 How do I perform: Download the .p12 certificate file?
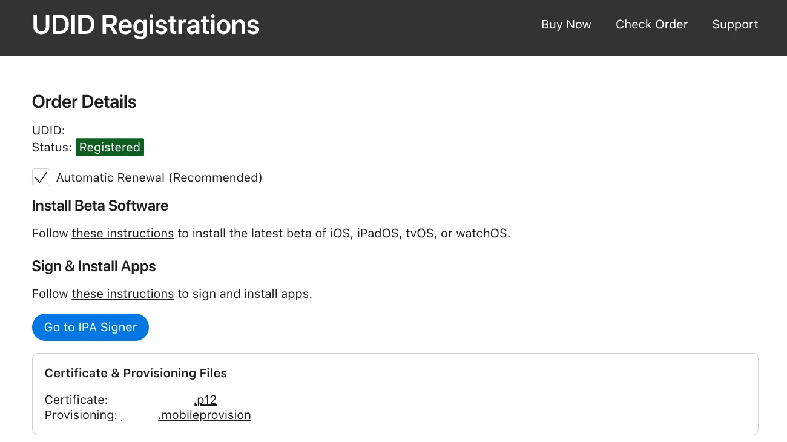tap(205, 400)
